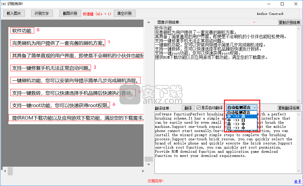
Task: Click recognized line 支持一键修复手机无法正常启动问题
Action: coord(50,68)
